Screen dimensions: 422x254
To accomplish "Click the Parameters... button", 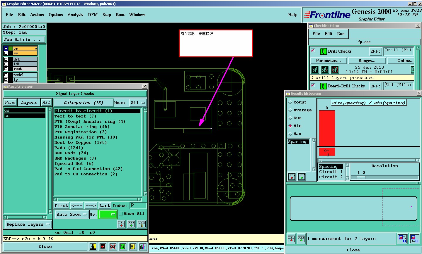I will click(x=328, y=61).
